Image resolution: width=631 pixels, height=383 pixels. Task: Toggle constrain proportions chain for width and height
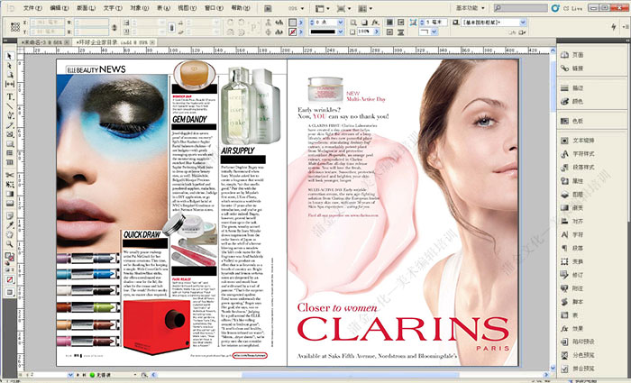pos(114,27)
